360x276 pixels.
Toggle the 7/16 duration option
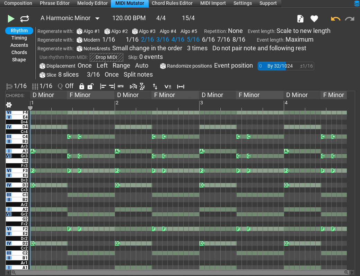[x=223, y=40]
